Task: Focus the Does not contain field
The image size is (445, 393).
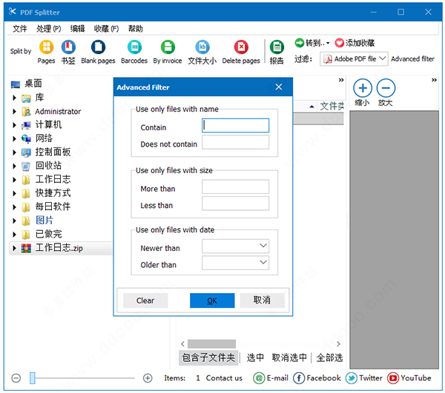Action: [x=235, y=142]
